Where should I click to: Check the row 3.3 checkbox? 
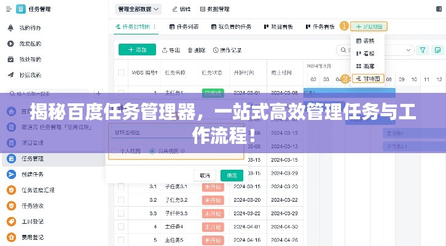click(121, 213)
